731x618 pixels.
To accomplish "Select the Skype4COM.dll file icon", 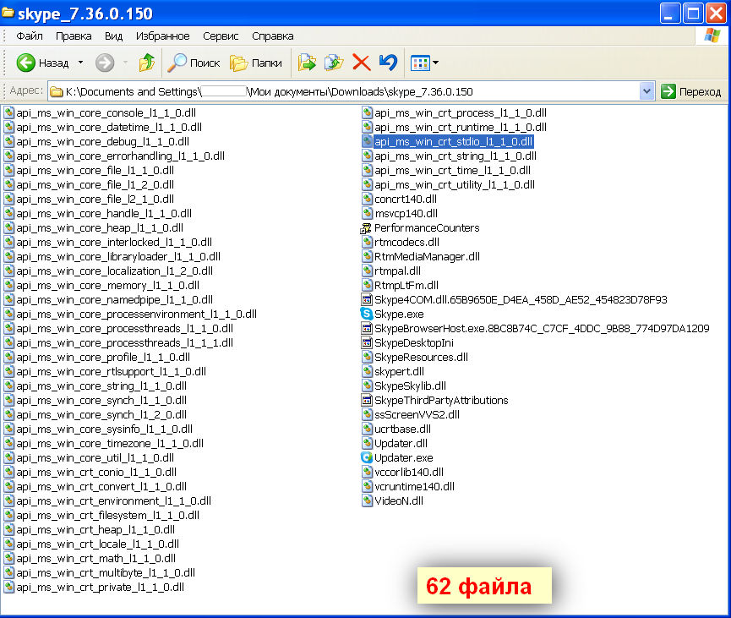I will click(367, 299).
